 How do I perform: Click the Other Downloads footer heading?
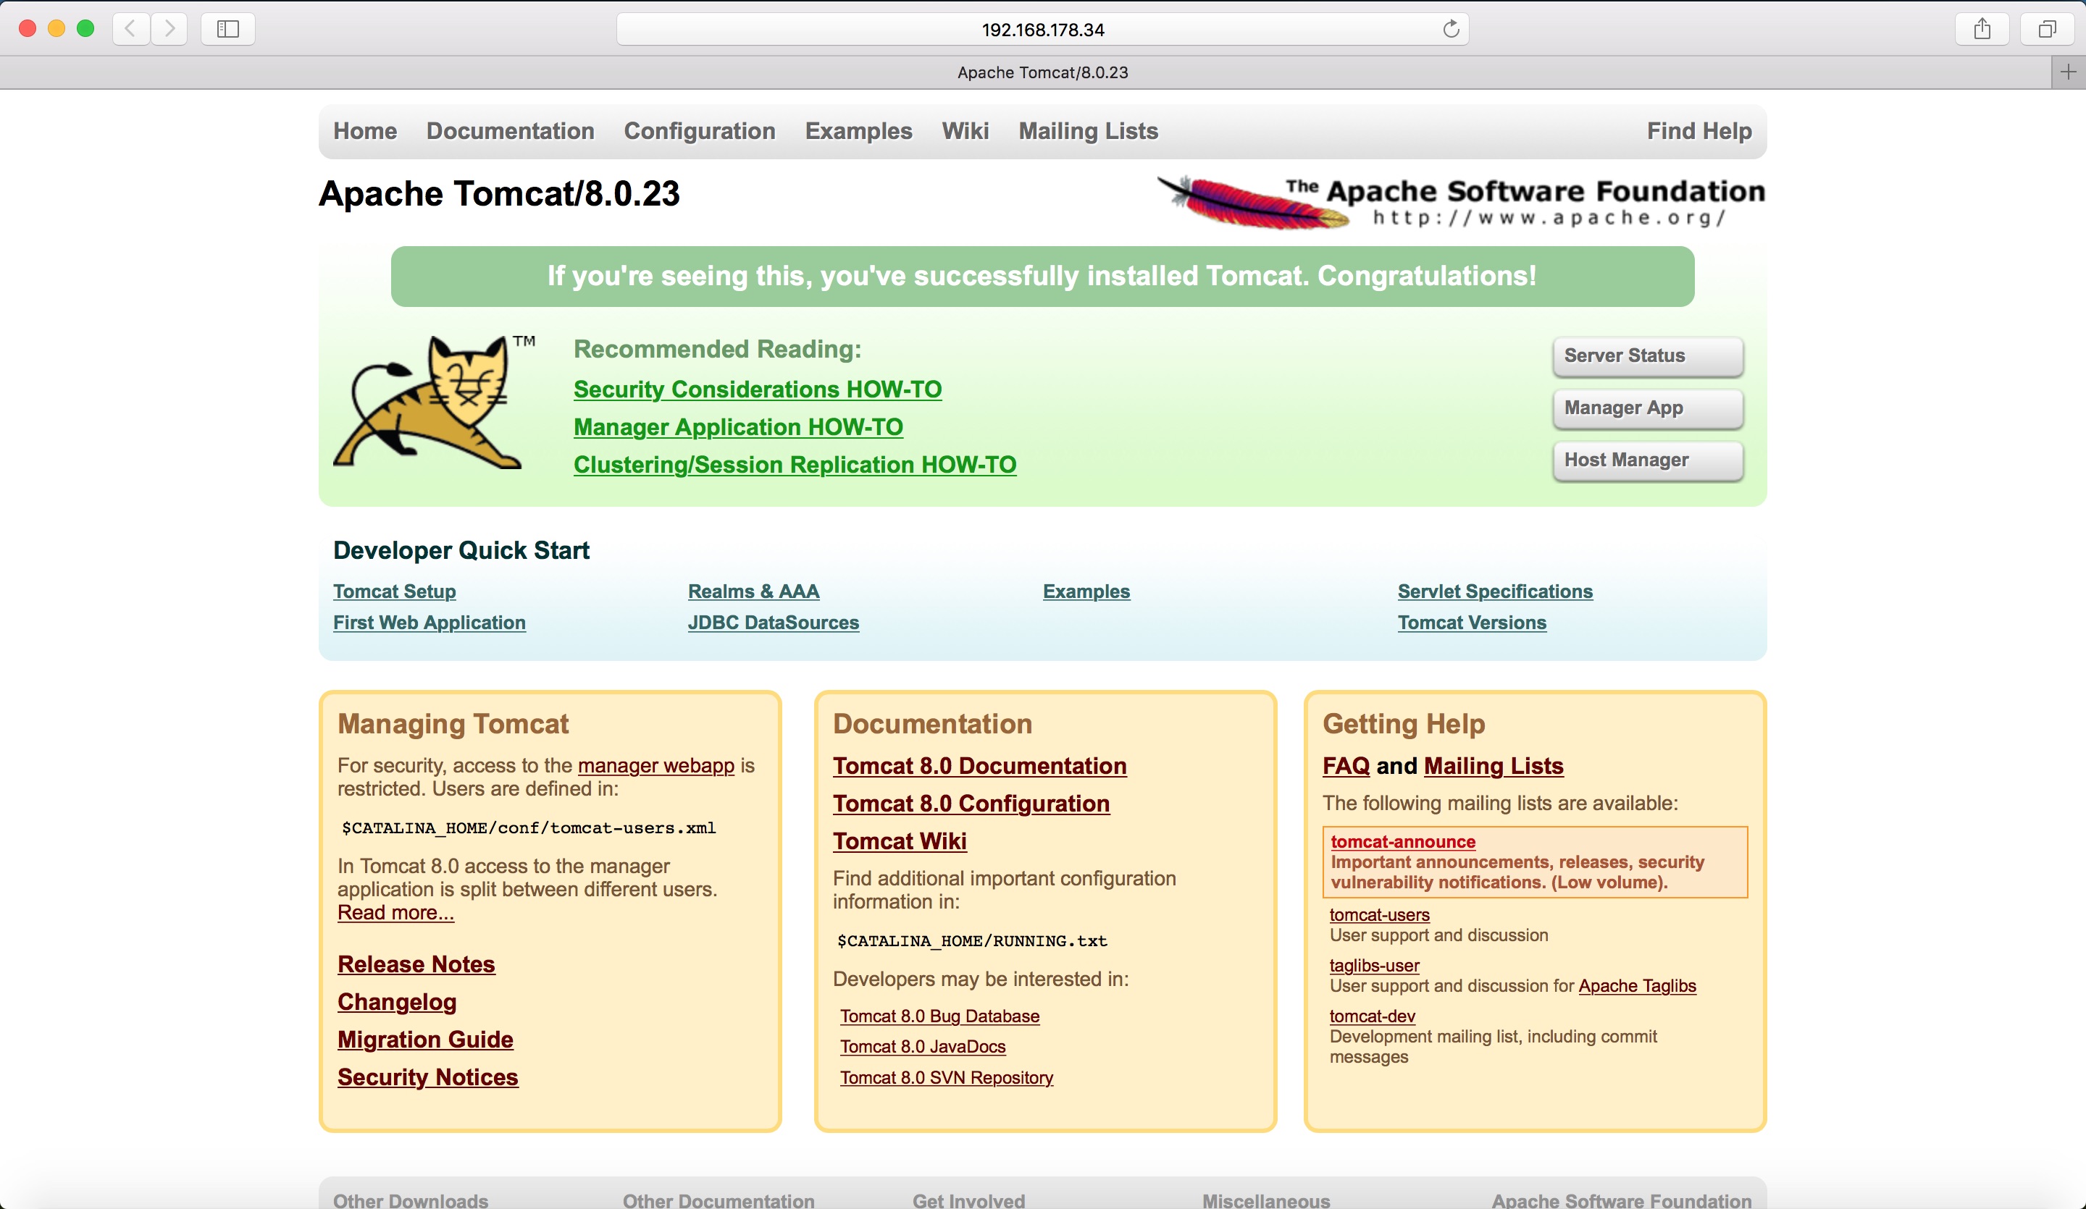[411, 1200]
